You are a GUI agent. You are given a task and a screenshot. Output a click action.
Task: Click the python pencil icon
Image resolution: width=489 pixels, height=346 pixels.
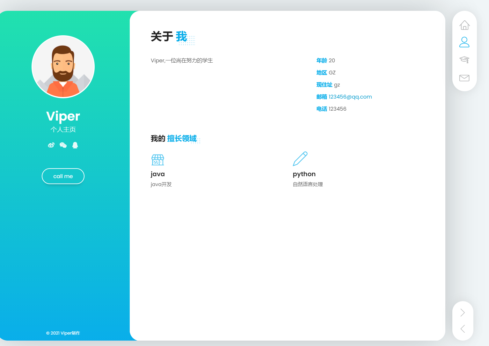tap(300, 159)
